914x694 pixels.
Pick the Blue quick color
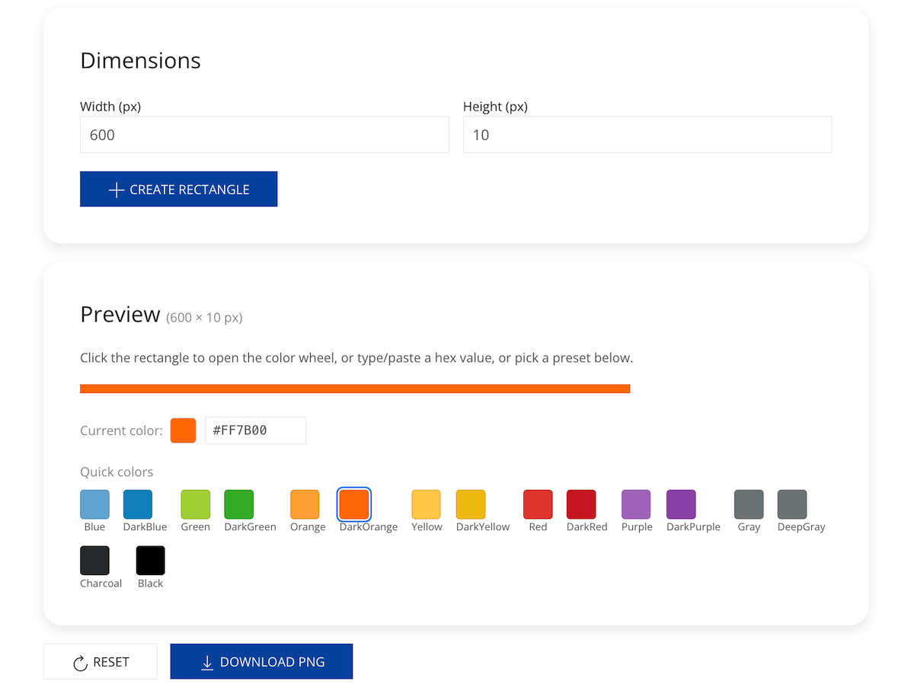coord(94,504)
